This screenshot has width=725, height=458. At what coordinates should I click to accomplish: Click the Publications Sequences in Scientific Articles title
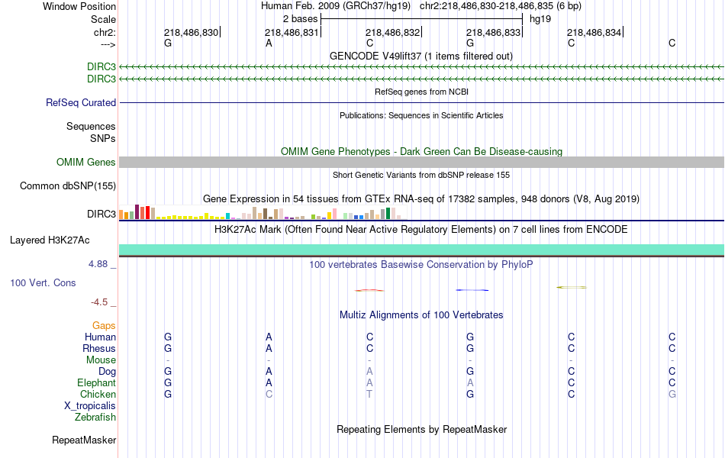[421, 115]
